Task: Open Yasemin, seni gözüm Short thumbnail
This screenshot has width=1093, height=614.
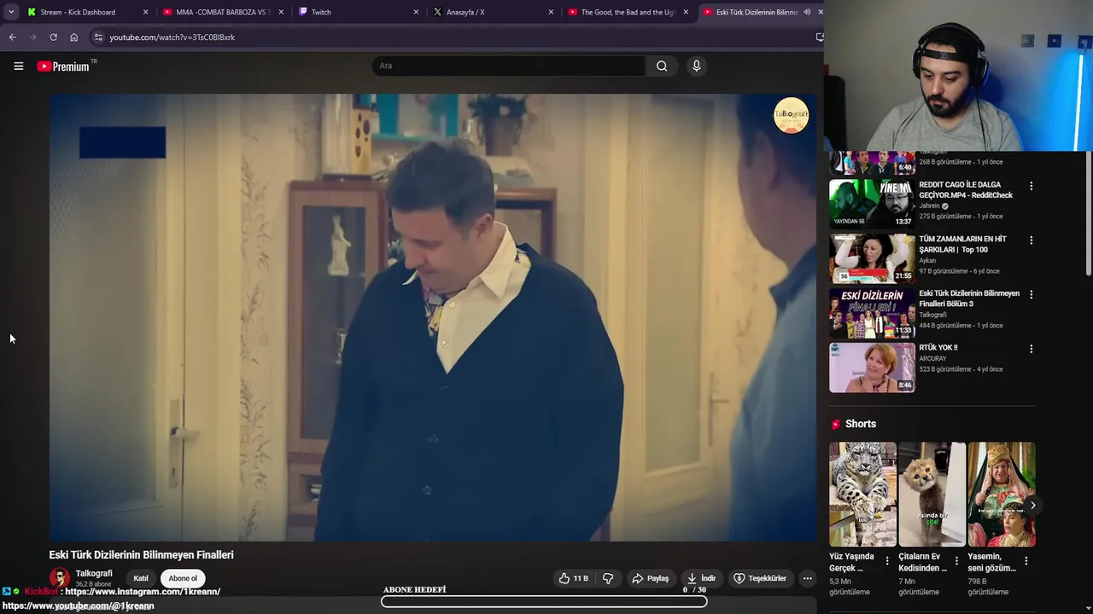Action: (1001, 494)
